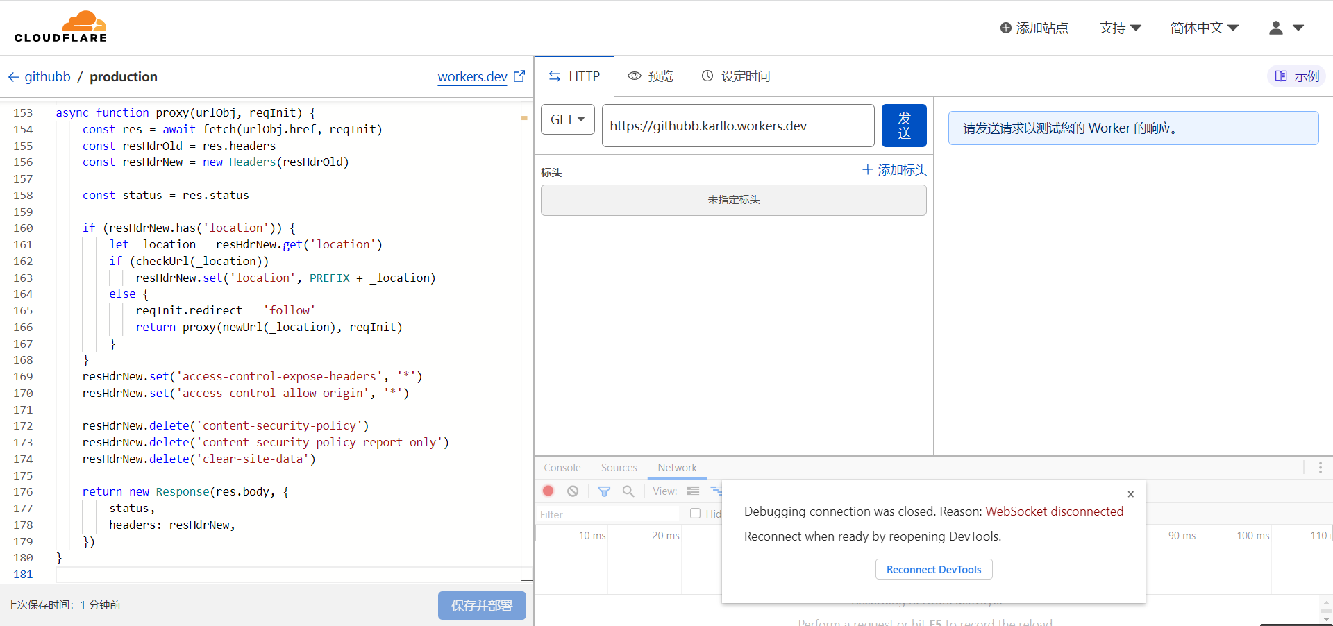The height and width of the screenshot is (626, 1333).
Task: Expand the GET method dropdown
Action: (x=567, y=119)
